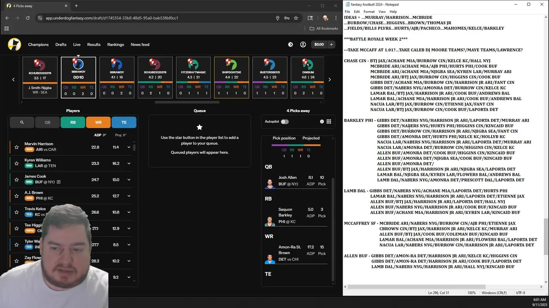Sort players by ADP column
Image resolution: width=549 pixels, height=308 pixels.
(x=100, y=135)
